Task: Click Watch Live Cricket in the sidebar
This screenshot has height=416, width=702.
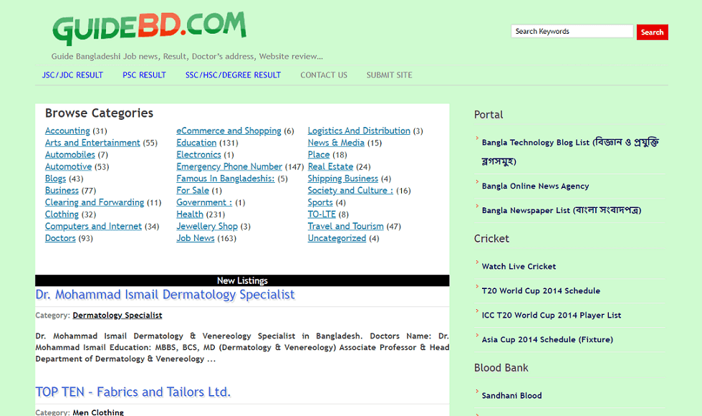Action: tap(518, 266)
